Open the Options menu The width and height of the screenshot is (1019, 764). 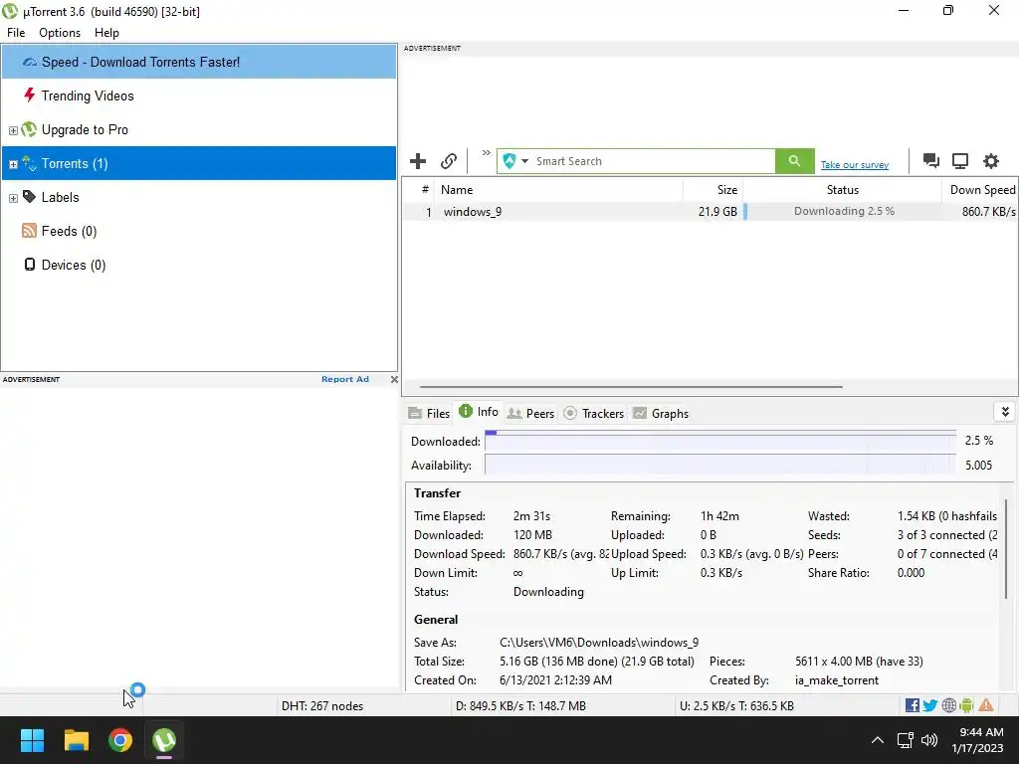click(60, 33)
